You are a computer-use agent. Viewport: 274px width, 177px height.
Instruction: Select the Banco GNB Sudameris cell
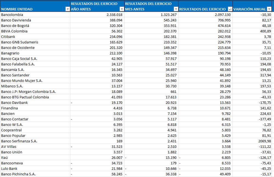coord(35,42)
